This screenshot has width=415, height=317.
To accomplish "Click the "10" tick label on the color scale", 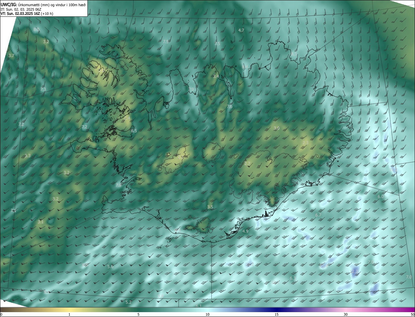I will coord(207,315).
